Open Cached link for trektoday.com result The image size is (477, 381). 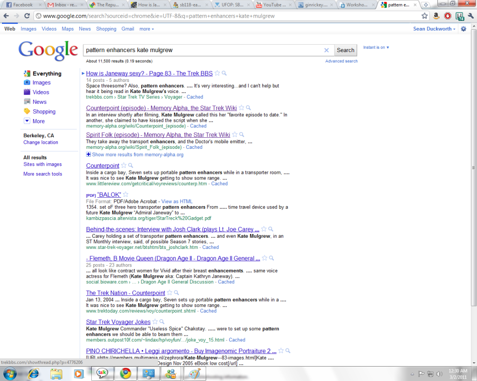pos(208,311)
